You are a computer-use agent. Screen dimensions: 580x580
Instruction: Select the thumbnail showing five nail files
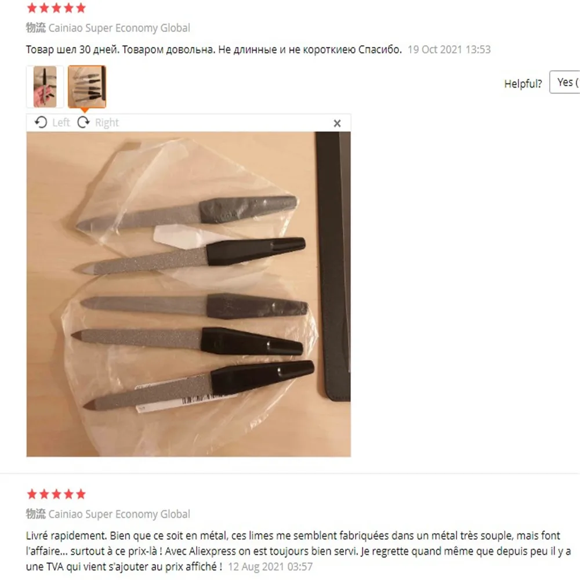87,86
